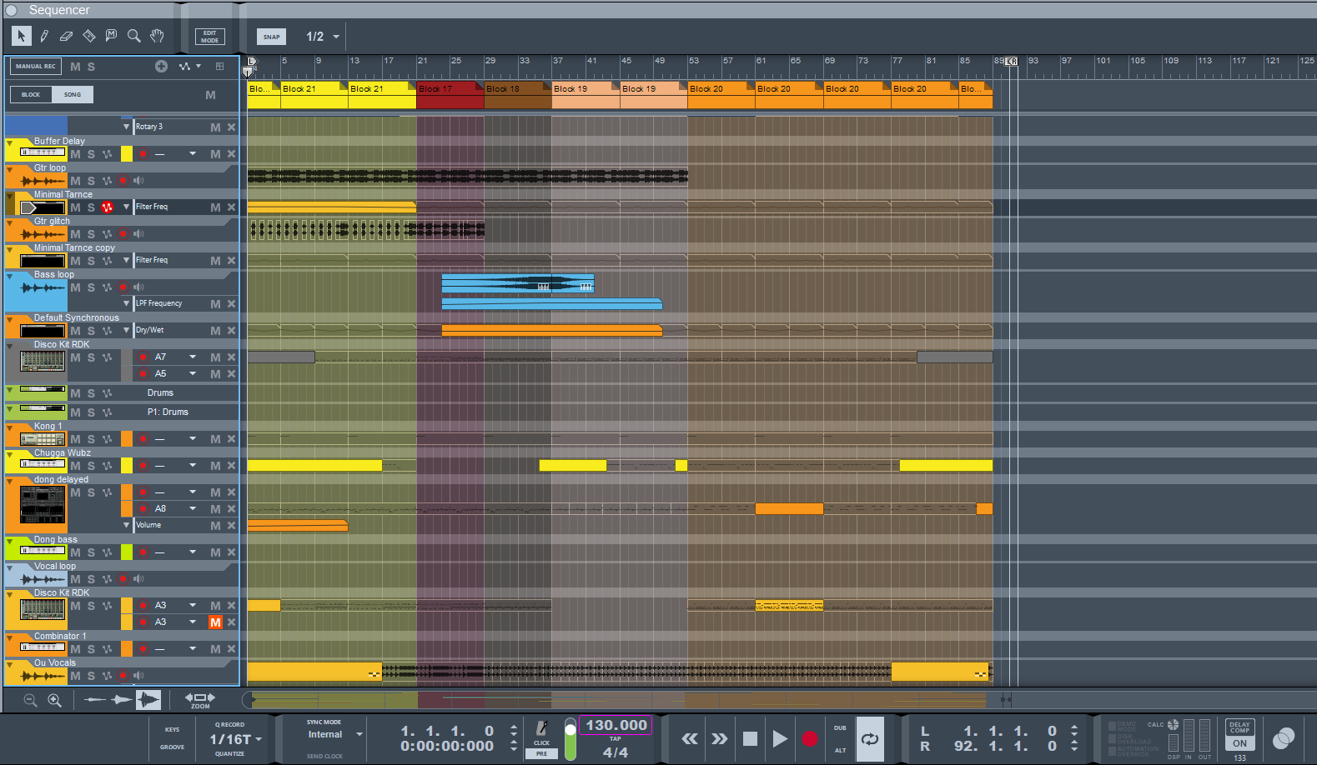Screen dimensions: 1317x765
Task: Delete the Rotary 3 automation lane
Action: [x=232, y=127]
